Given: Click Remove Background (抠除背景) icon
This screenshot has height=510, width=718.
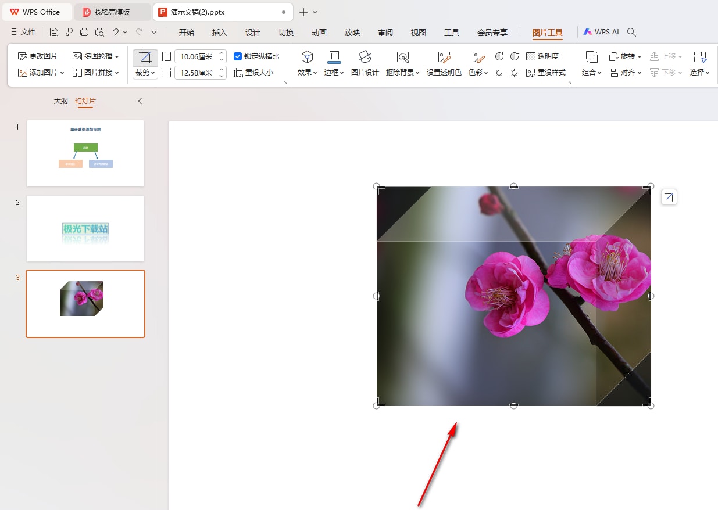Looking at the screenshot, I should coord(403,57).
